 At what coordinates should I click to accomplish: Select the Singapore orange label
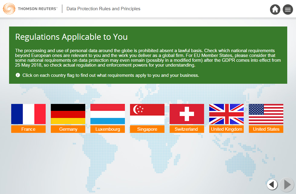(147, 129)
